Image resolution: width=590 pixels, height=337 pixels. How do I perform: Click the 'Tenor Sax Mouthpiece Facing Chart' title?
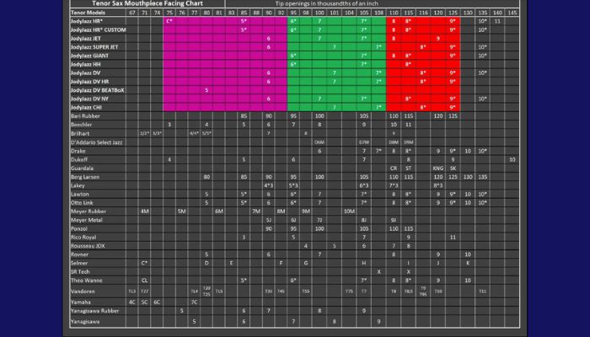(x=147, y=3)
